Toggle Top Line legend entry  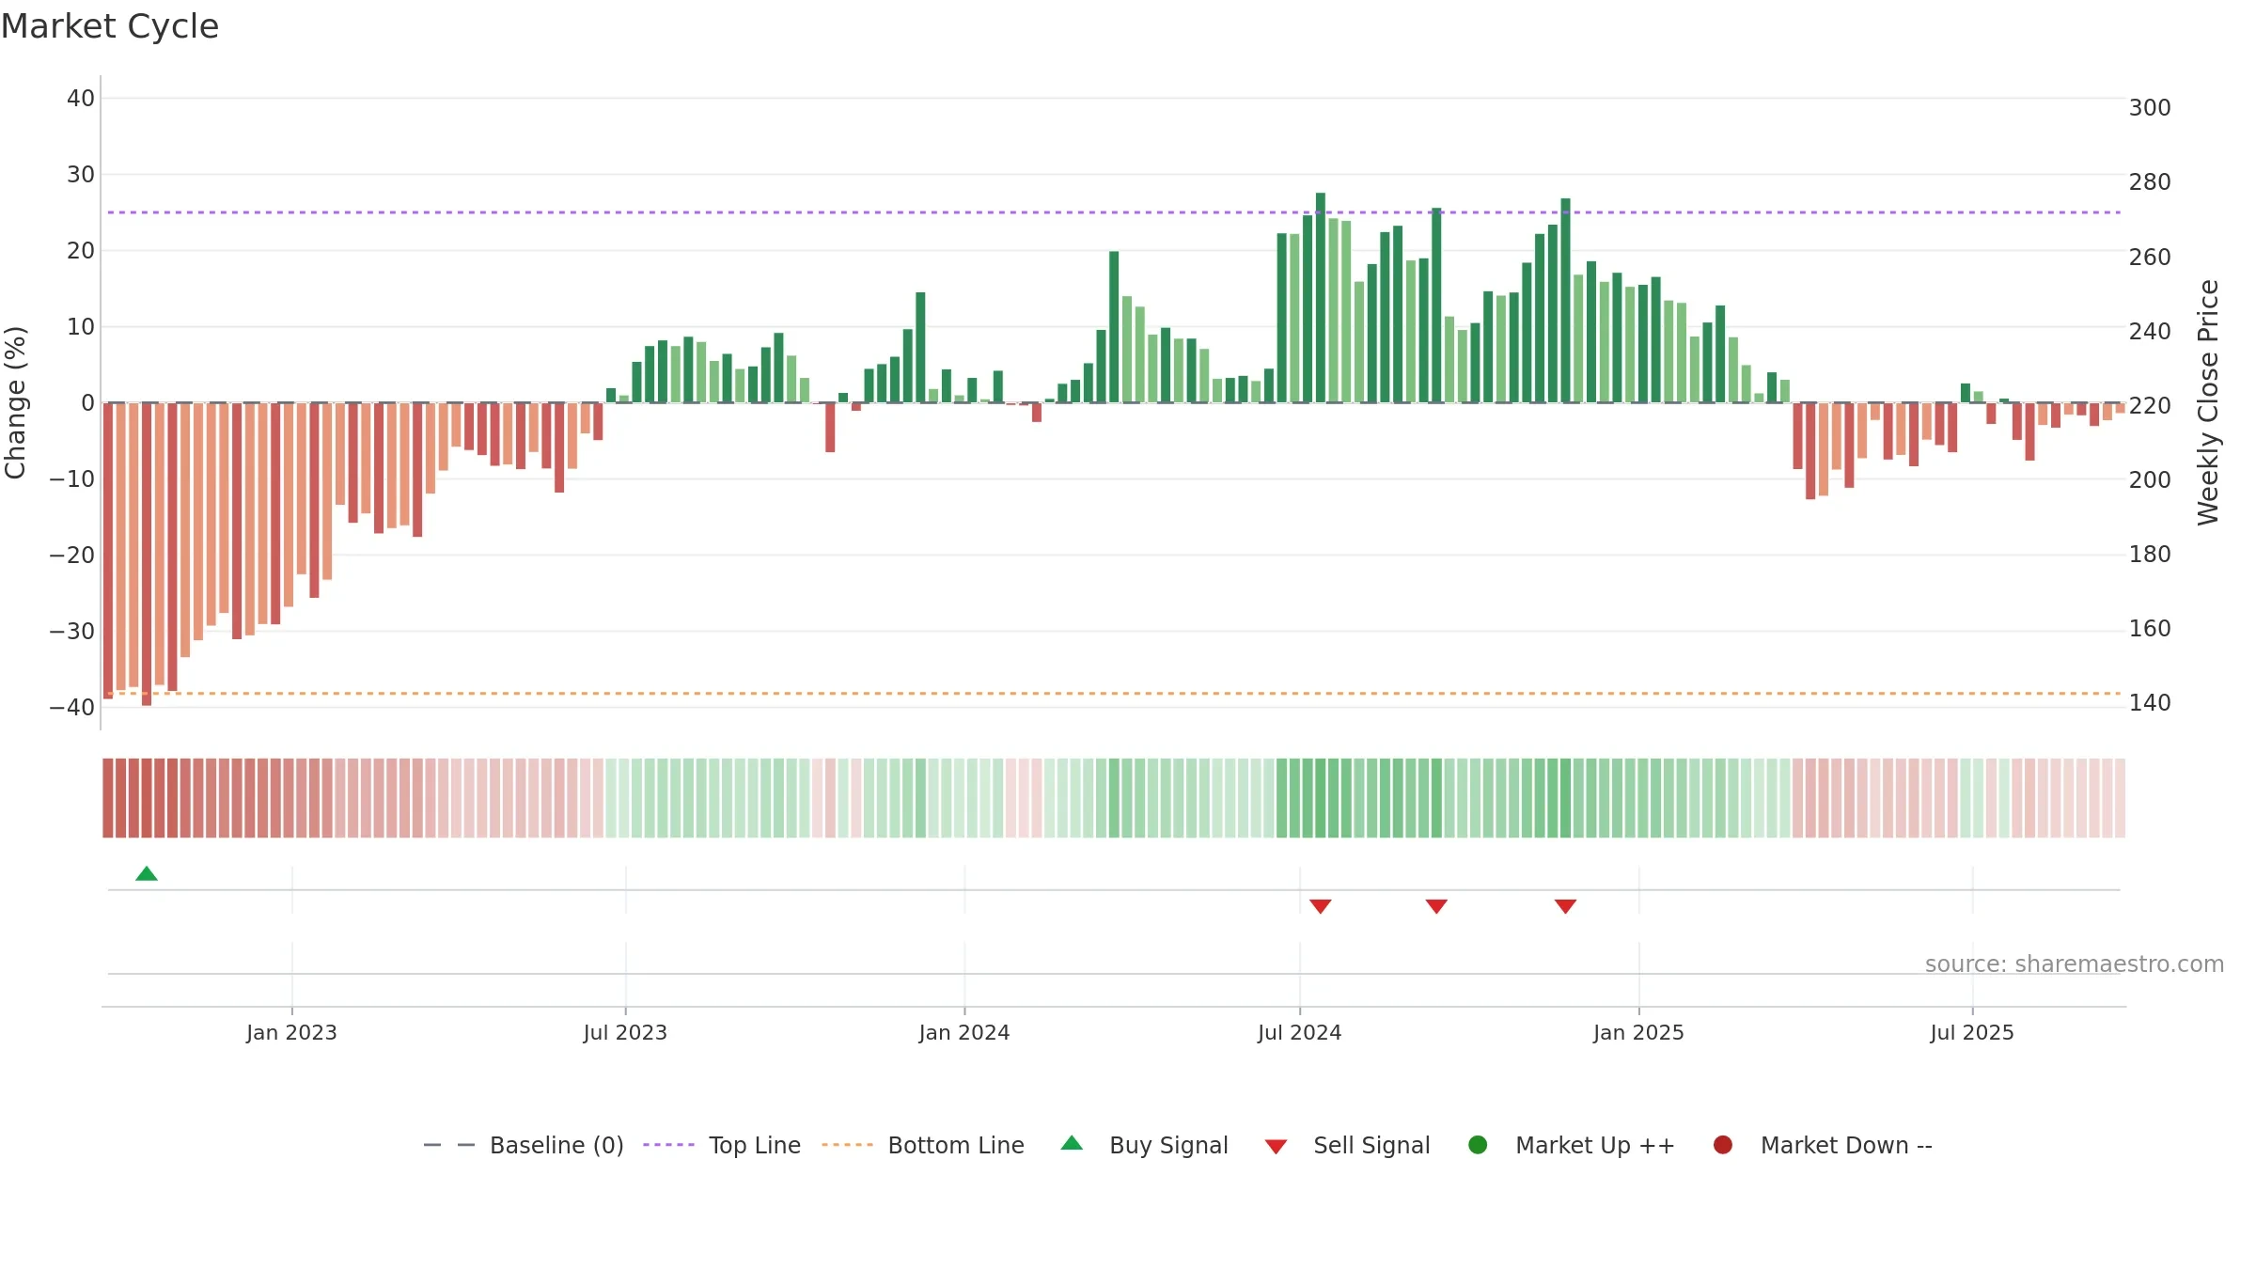(x=722, y=1145)
